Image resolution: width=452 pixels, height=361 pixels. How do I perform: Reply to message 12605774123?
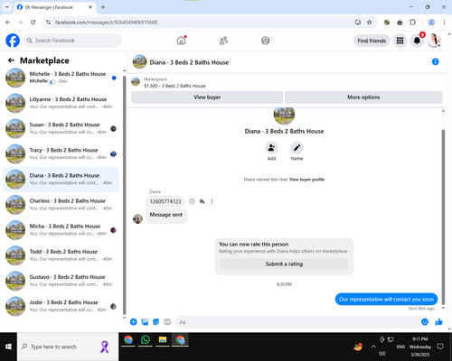tap(202, 201)
